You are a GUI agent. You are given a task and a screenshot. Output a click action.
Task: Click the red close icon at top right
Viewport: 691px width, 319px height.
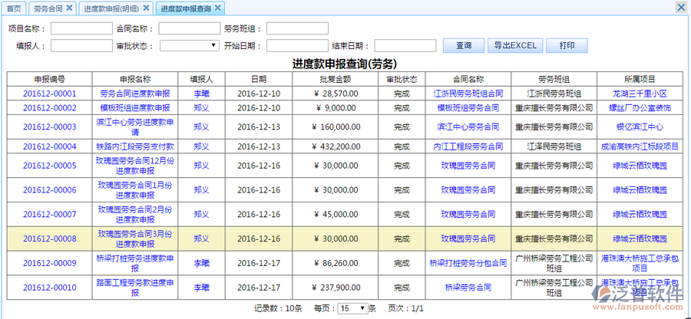pyautogui.click(x=680, y=7)
